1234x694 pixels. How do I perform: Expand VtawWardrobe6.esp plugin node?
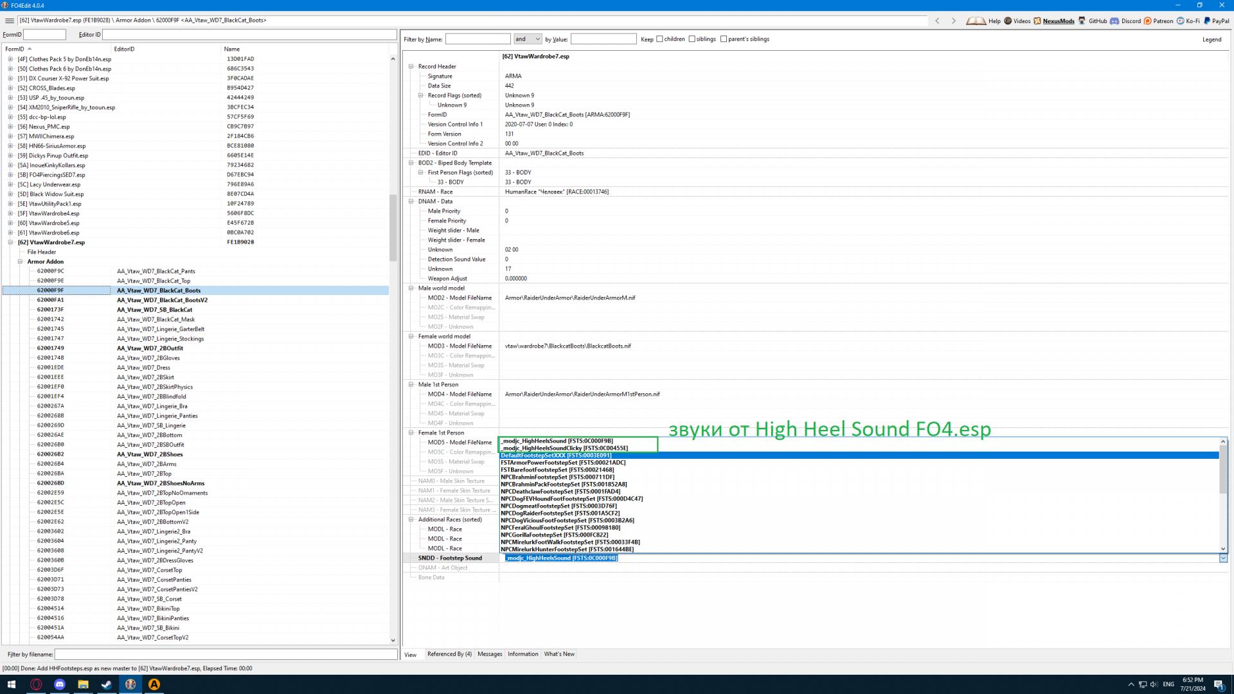(x=10, y=233)
